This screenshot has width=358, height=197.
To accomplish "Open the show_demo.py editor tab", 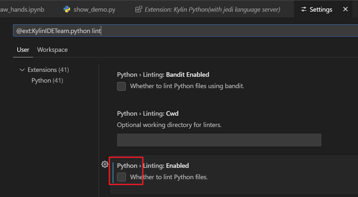I will click(91, 9).
